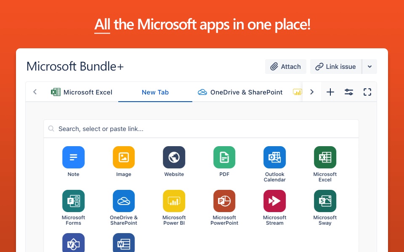This screenshot has height=252, width=404.
Task: Select the Image app tile
Action: [124, 157]
